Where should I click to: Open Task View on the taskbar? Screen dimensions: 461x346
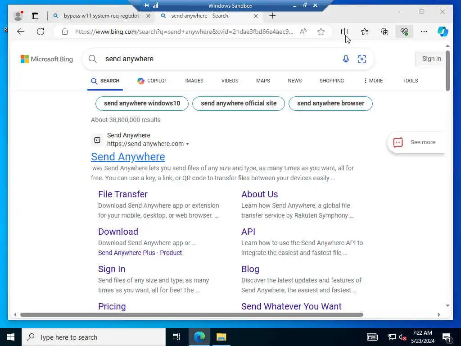point(176,337)
